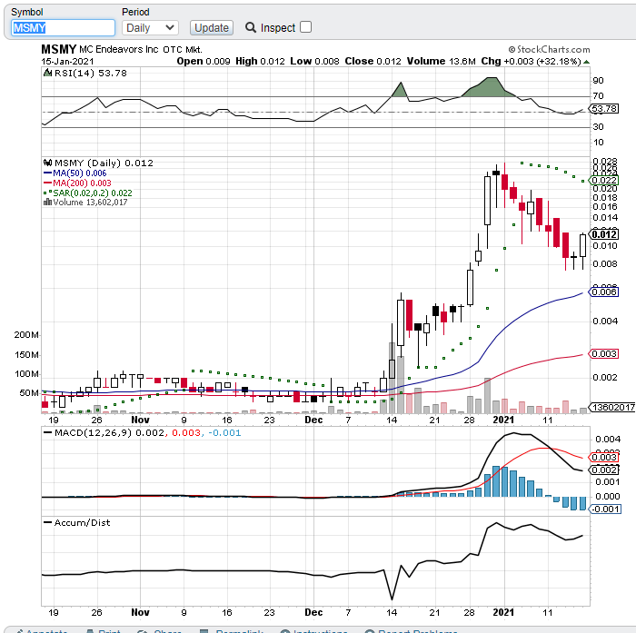
Task: Click the Update button
Action: point(212,28)
